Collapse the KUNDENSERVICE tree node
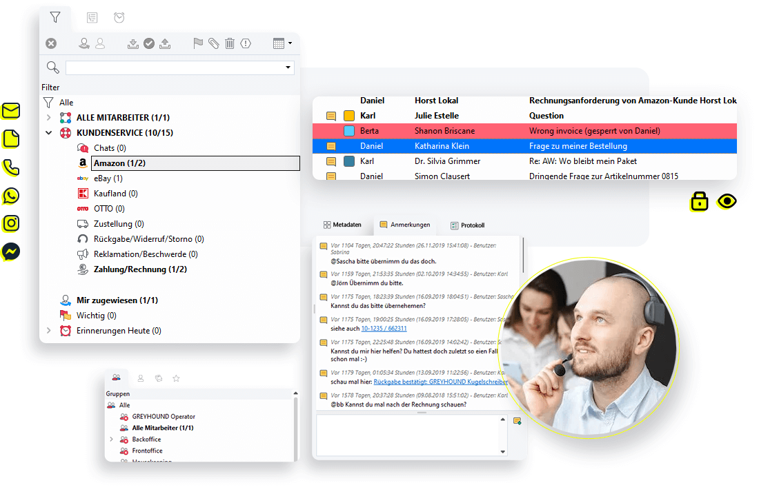Viewport: 759px width, 503px height. coord(48,132)
